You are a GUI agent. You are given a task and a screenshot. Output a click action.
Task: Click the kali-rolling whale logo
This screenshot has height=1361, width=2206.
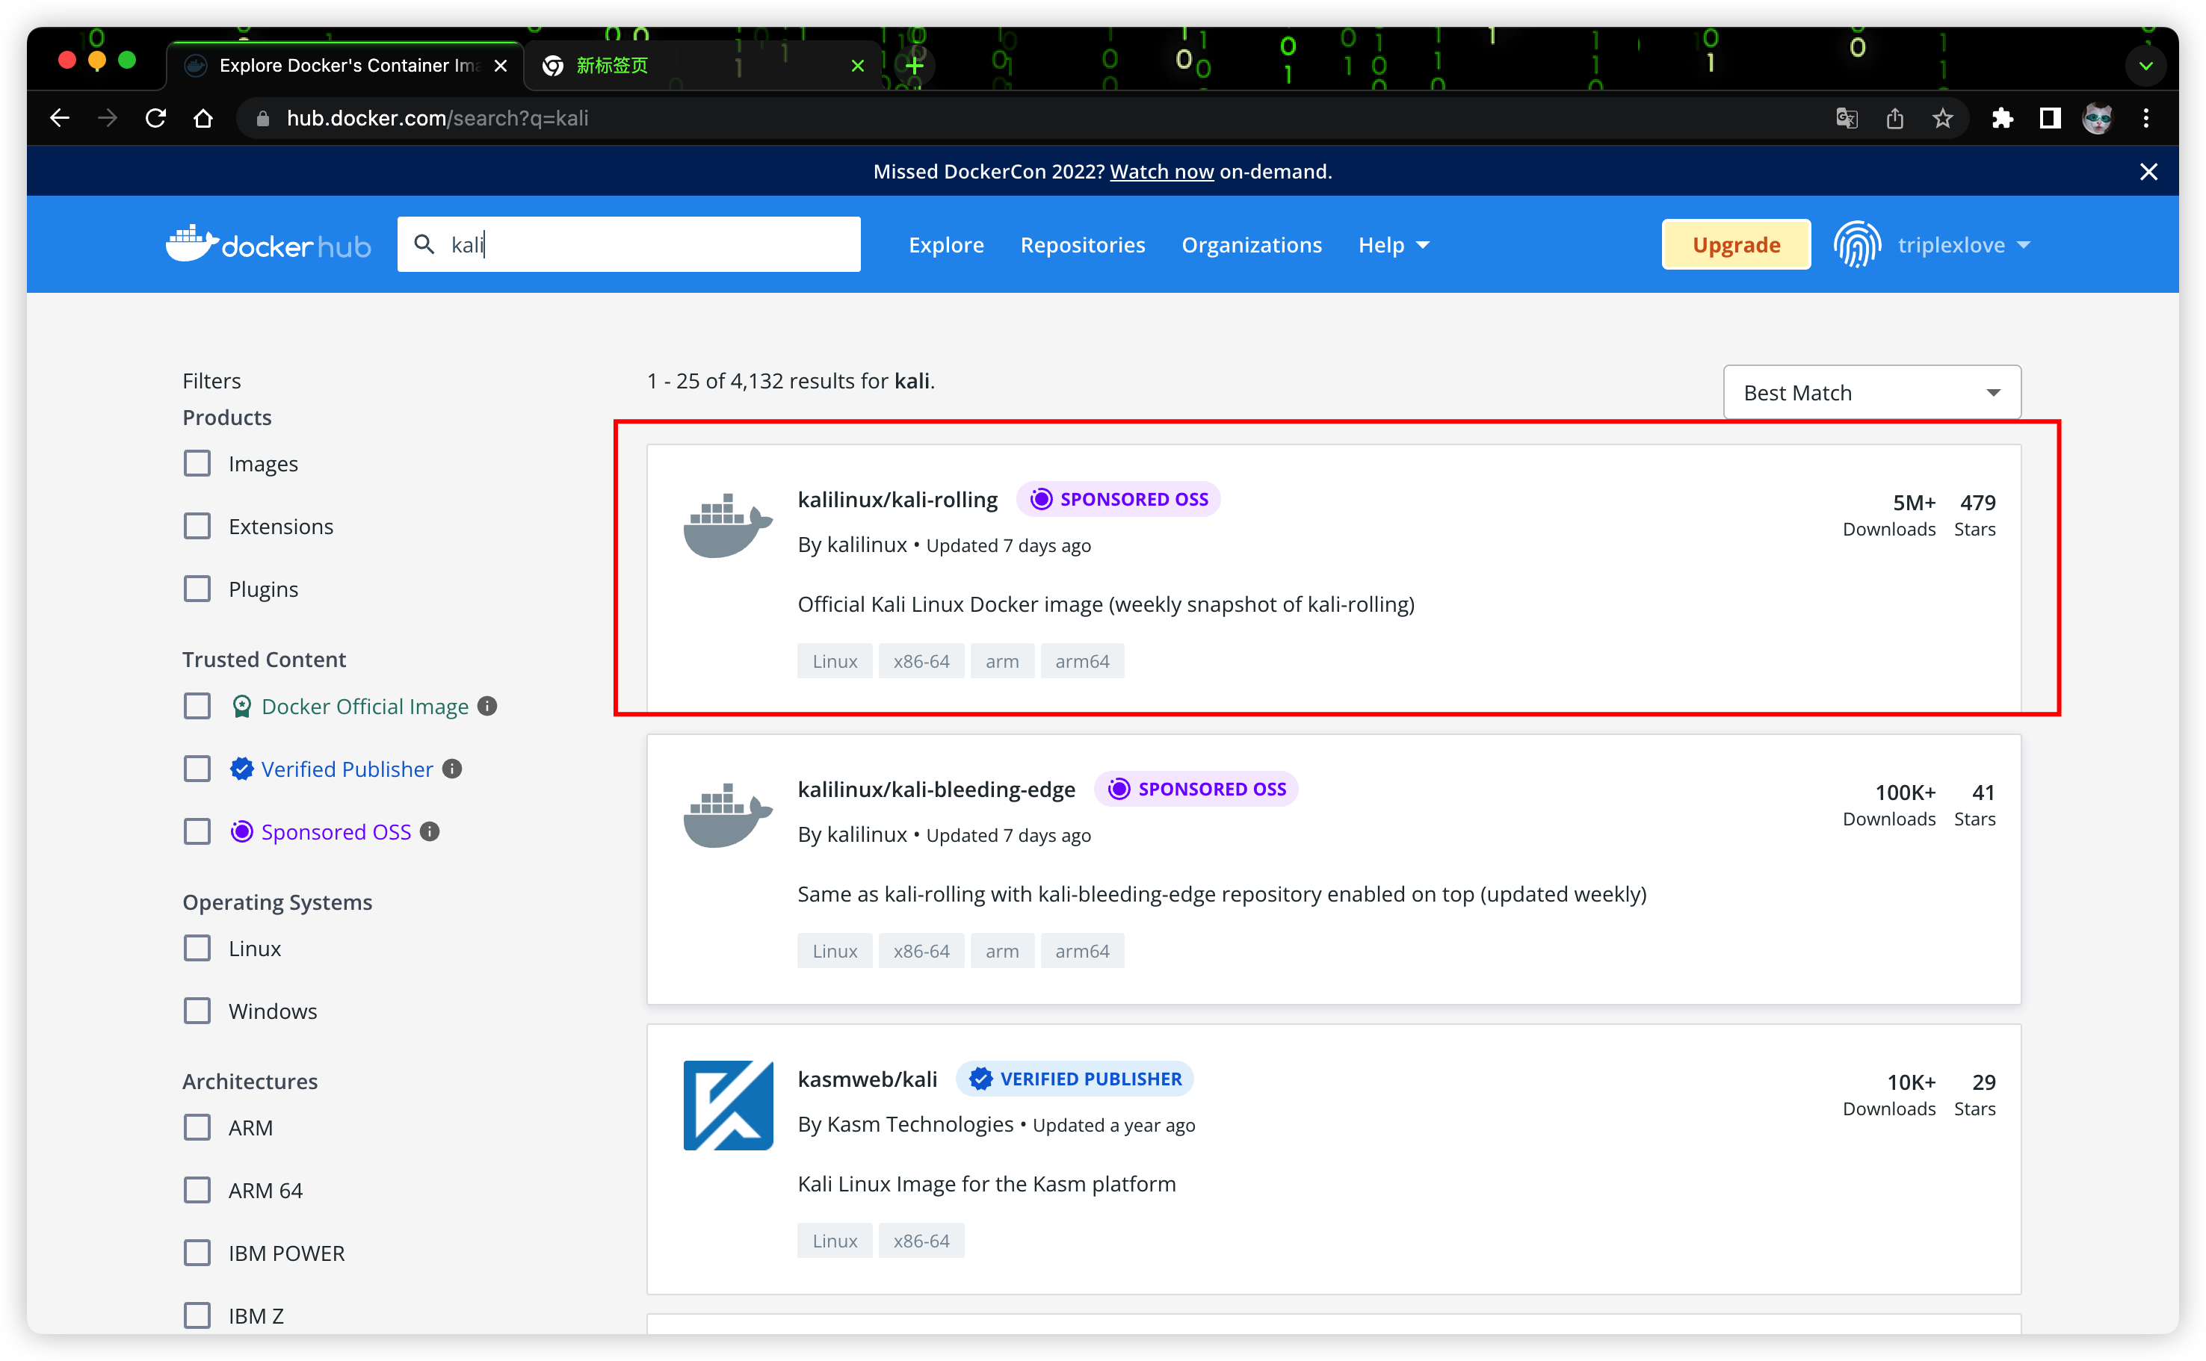pyautogui.click(x=728, y=525)
